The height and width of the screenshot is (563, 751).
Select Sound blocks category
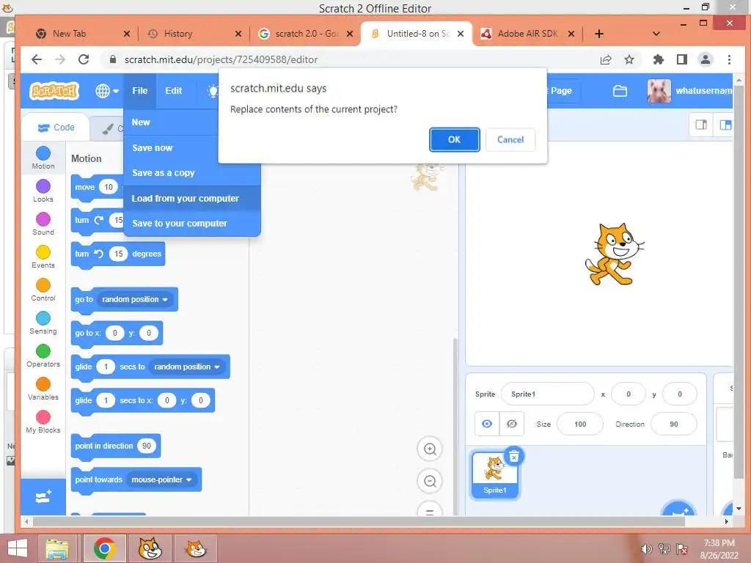[43, 224]
